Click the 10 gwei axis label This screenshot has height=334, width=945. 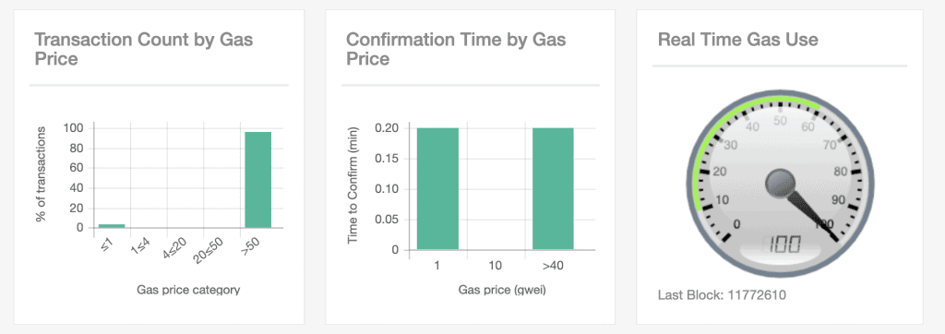496,266
